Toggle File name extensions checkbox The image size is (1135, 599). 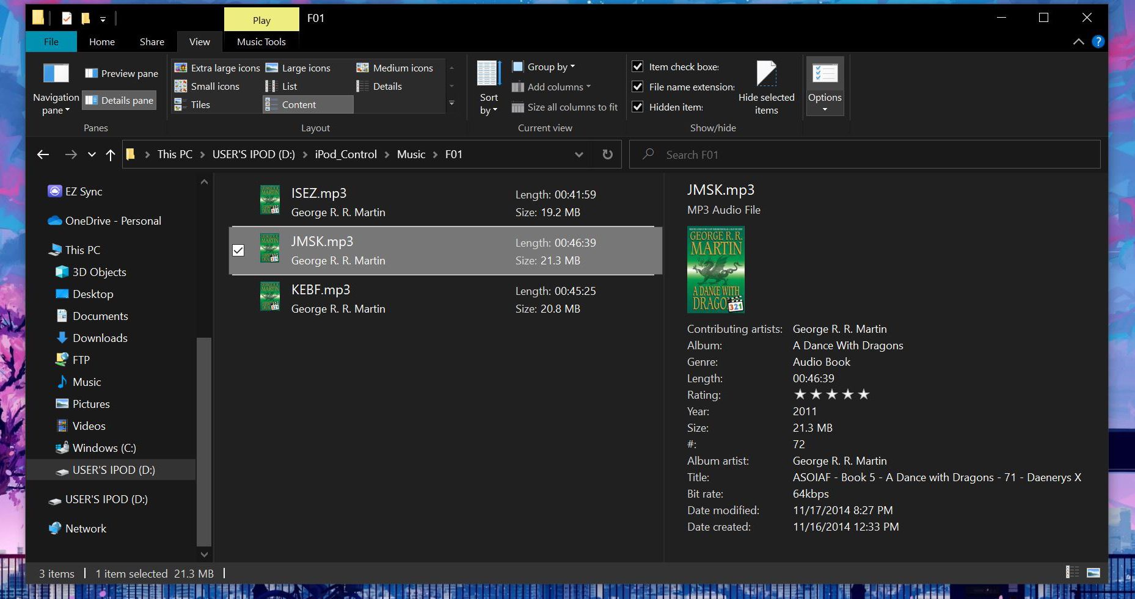[x=638, y=87]
